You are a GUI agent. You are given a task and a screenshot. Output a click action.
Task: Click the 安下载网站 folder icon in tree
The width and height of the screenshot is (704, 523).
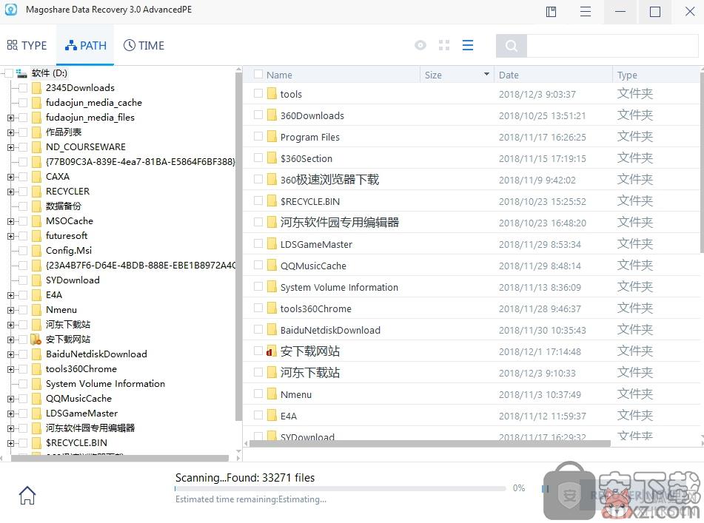point(36,339)
